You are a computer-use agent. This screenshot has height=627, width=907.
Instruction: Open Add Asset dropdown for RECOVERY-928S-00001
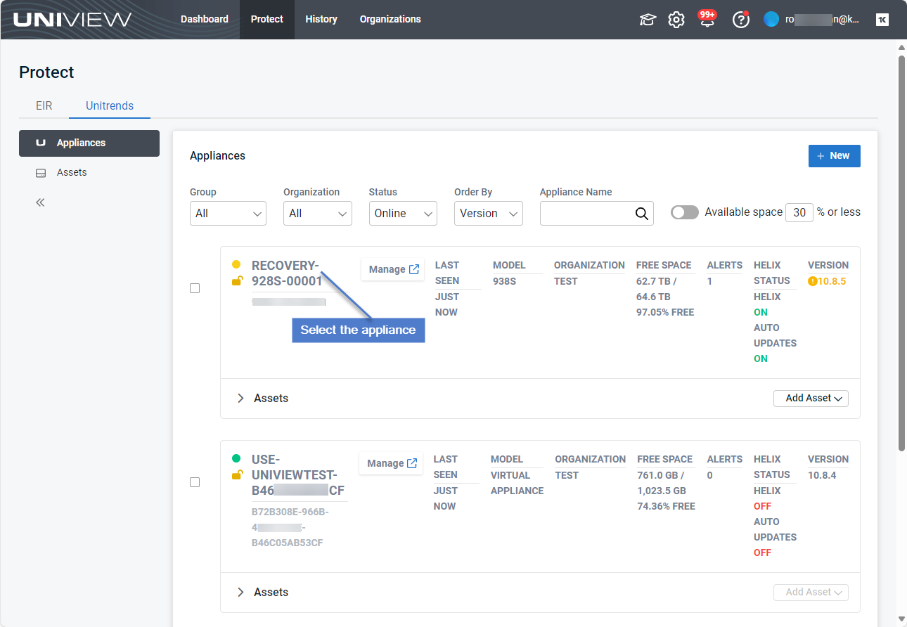point(811,399)
